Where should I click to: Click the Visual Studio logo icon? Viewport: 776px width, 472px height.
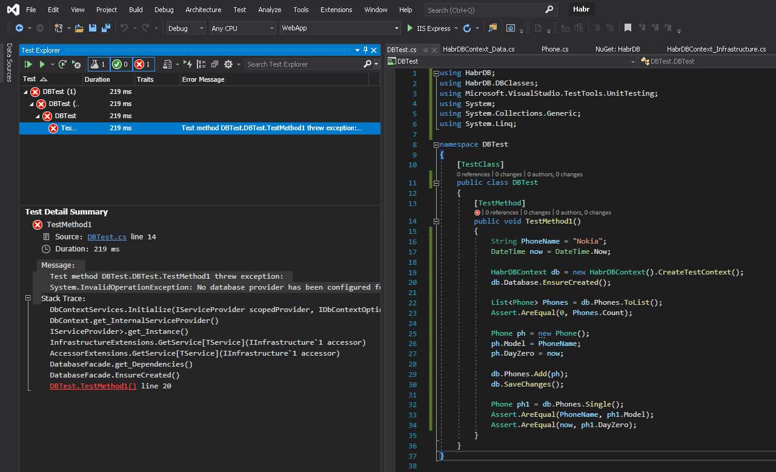12,10
